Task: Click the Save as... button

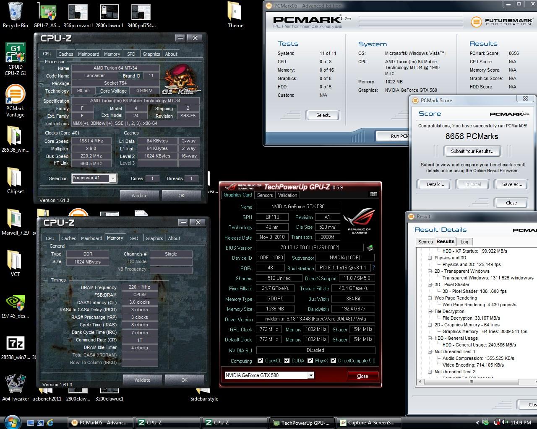Action: click(512, 184)
